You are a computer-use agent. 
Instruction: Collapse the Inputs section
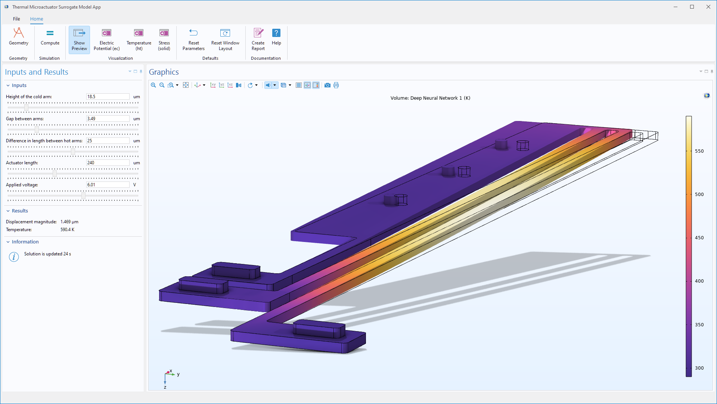[x=8, y=86]
